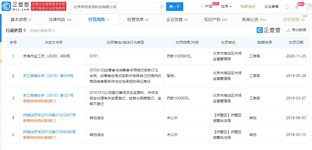Open the 产品 grid menu
312x150 pixels.
(206, 7)
